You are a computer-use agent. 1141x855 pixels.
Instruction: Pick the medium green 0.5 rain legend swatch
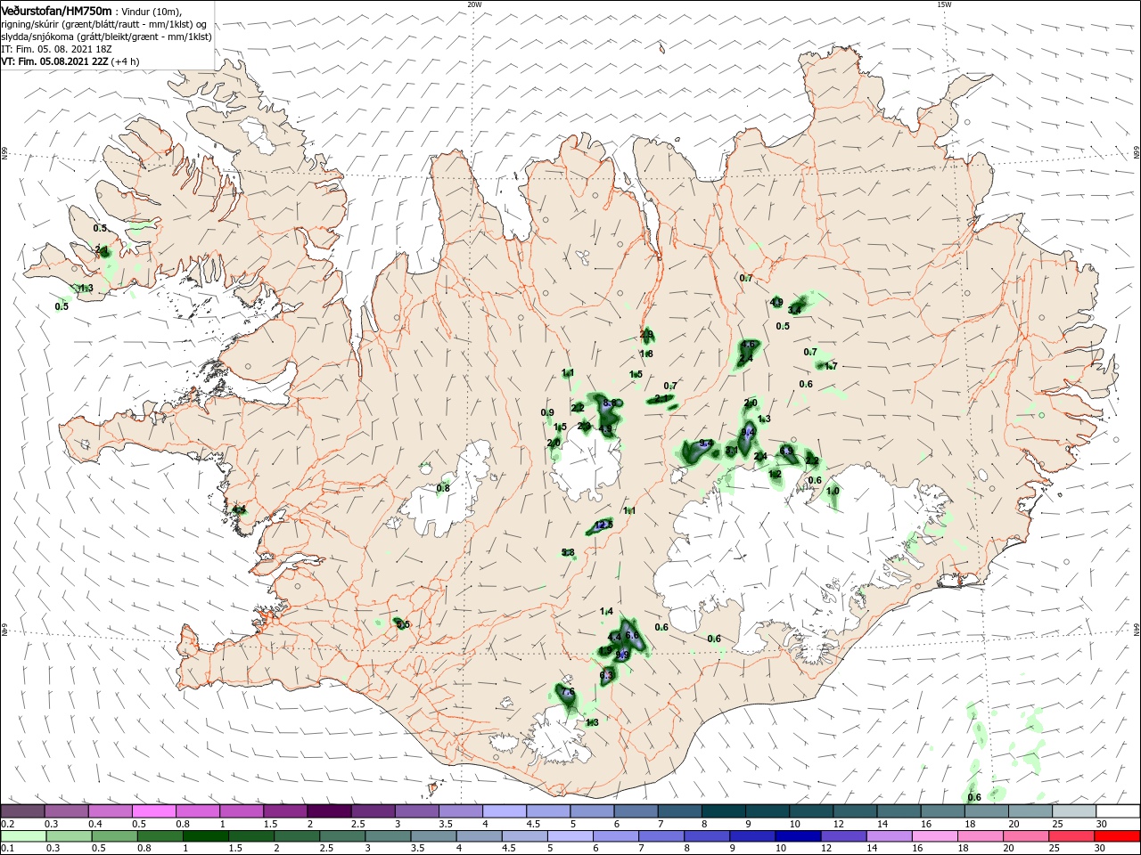115,836
